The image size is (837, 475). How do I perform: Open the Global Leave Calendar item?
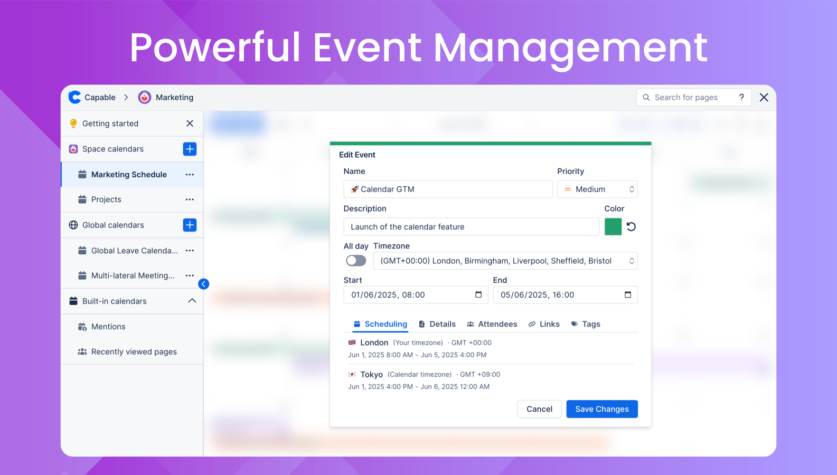click(133, 250)
